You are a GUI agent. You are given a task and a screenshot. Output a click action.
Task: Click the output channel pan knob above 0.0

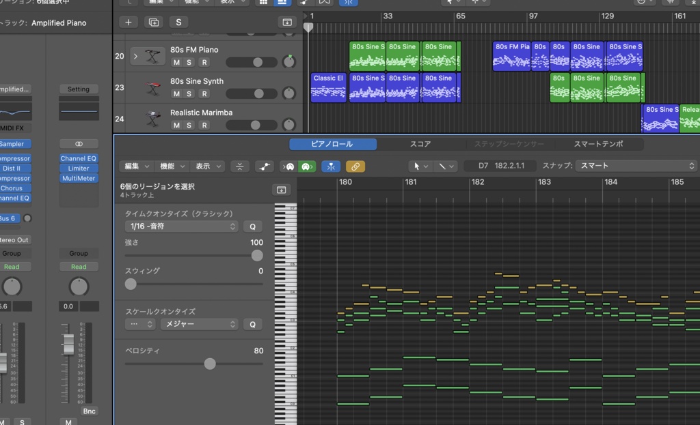pos(79,287)
